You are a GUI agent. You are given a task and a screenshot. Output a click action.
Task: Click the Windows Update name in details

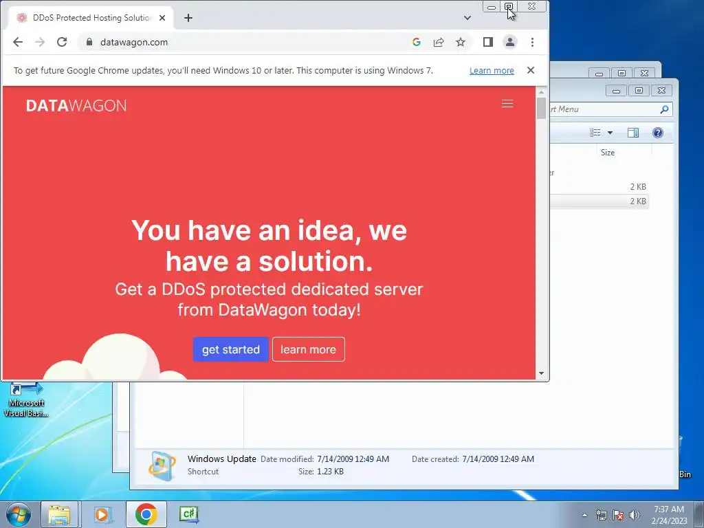pos(222,459)
